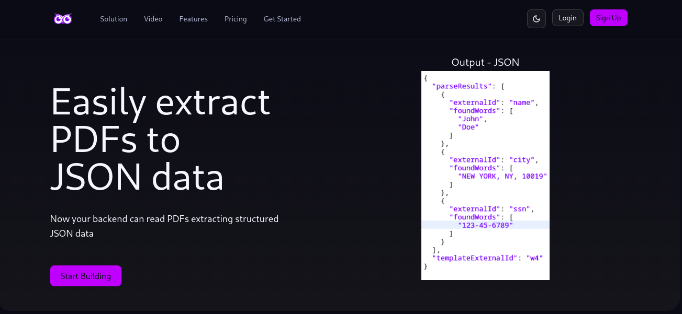Click the "Doe" string in JSON output

point(467,126)
